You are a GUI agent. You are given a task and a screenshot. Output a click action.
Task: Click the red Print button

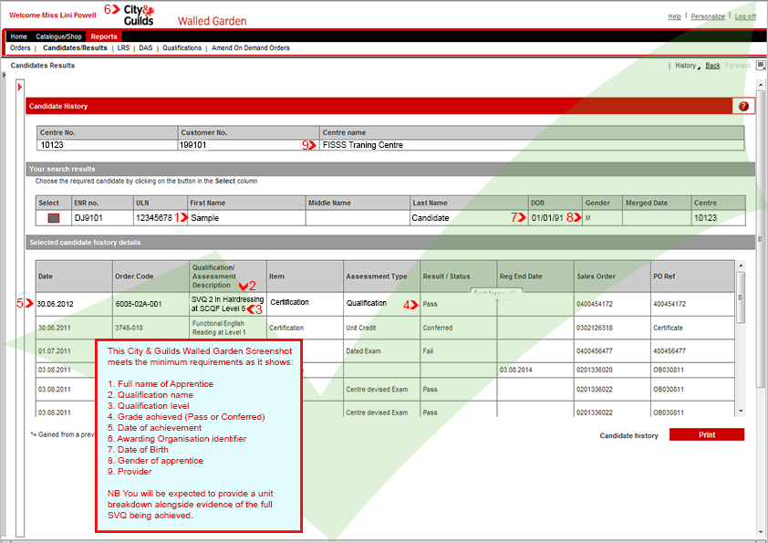[x=707, y=434]
